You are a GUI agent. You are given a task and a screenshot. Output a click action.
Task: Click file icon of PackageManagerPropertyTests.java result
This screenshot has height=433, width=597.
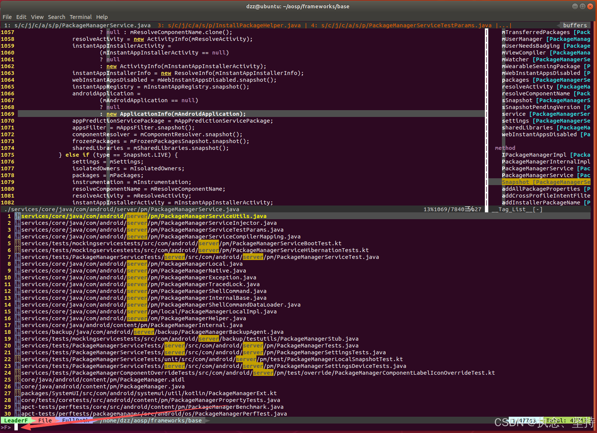(17, 400)
